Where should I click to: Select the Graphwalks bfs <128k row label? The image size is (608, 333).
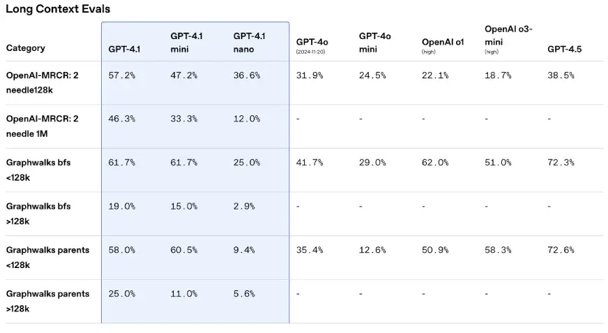tap(38, 170)
